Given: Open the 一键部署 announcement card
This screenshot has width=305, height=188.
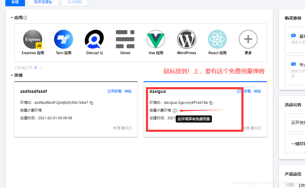Looking at the screenshot, I should point(295,144).
